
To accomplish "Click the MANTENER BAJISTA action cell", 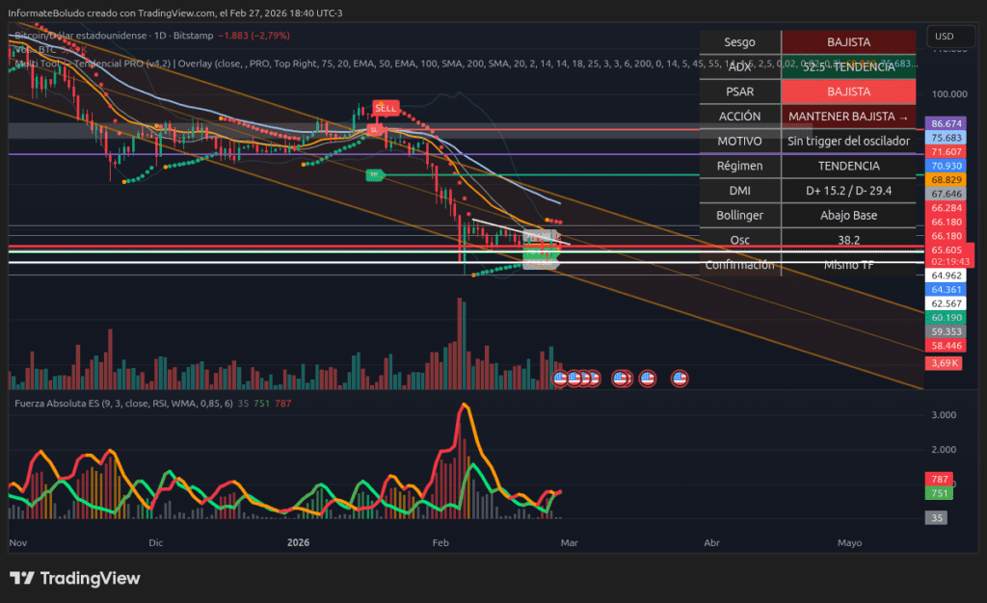I will 847,117.
